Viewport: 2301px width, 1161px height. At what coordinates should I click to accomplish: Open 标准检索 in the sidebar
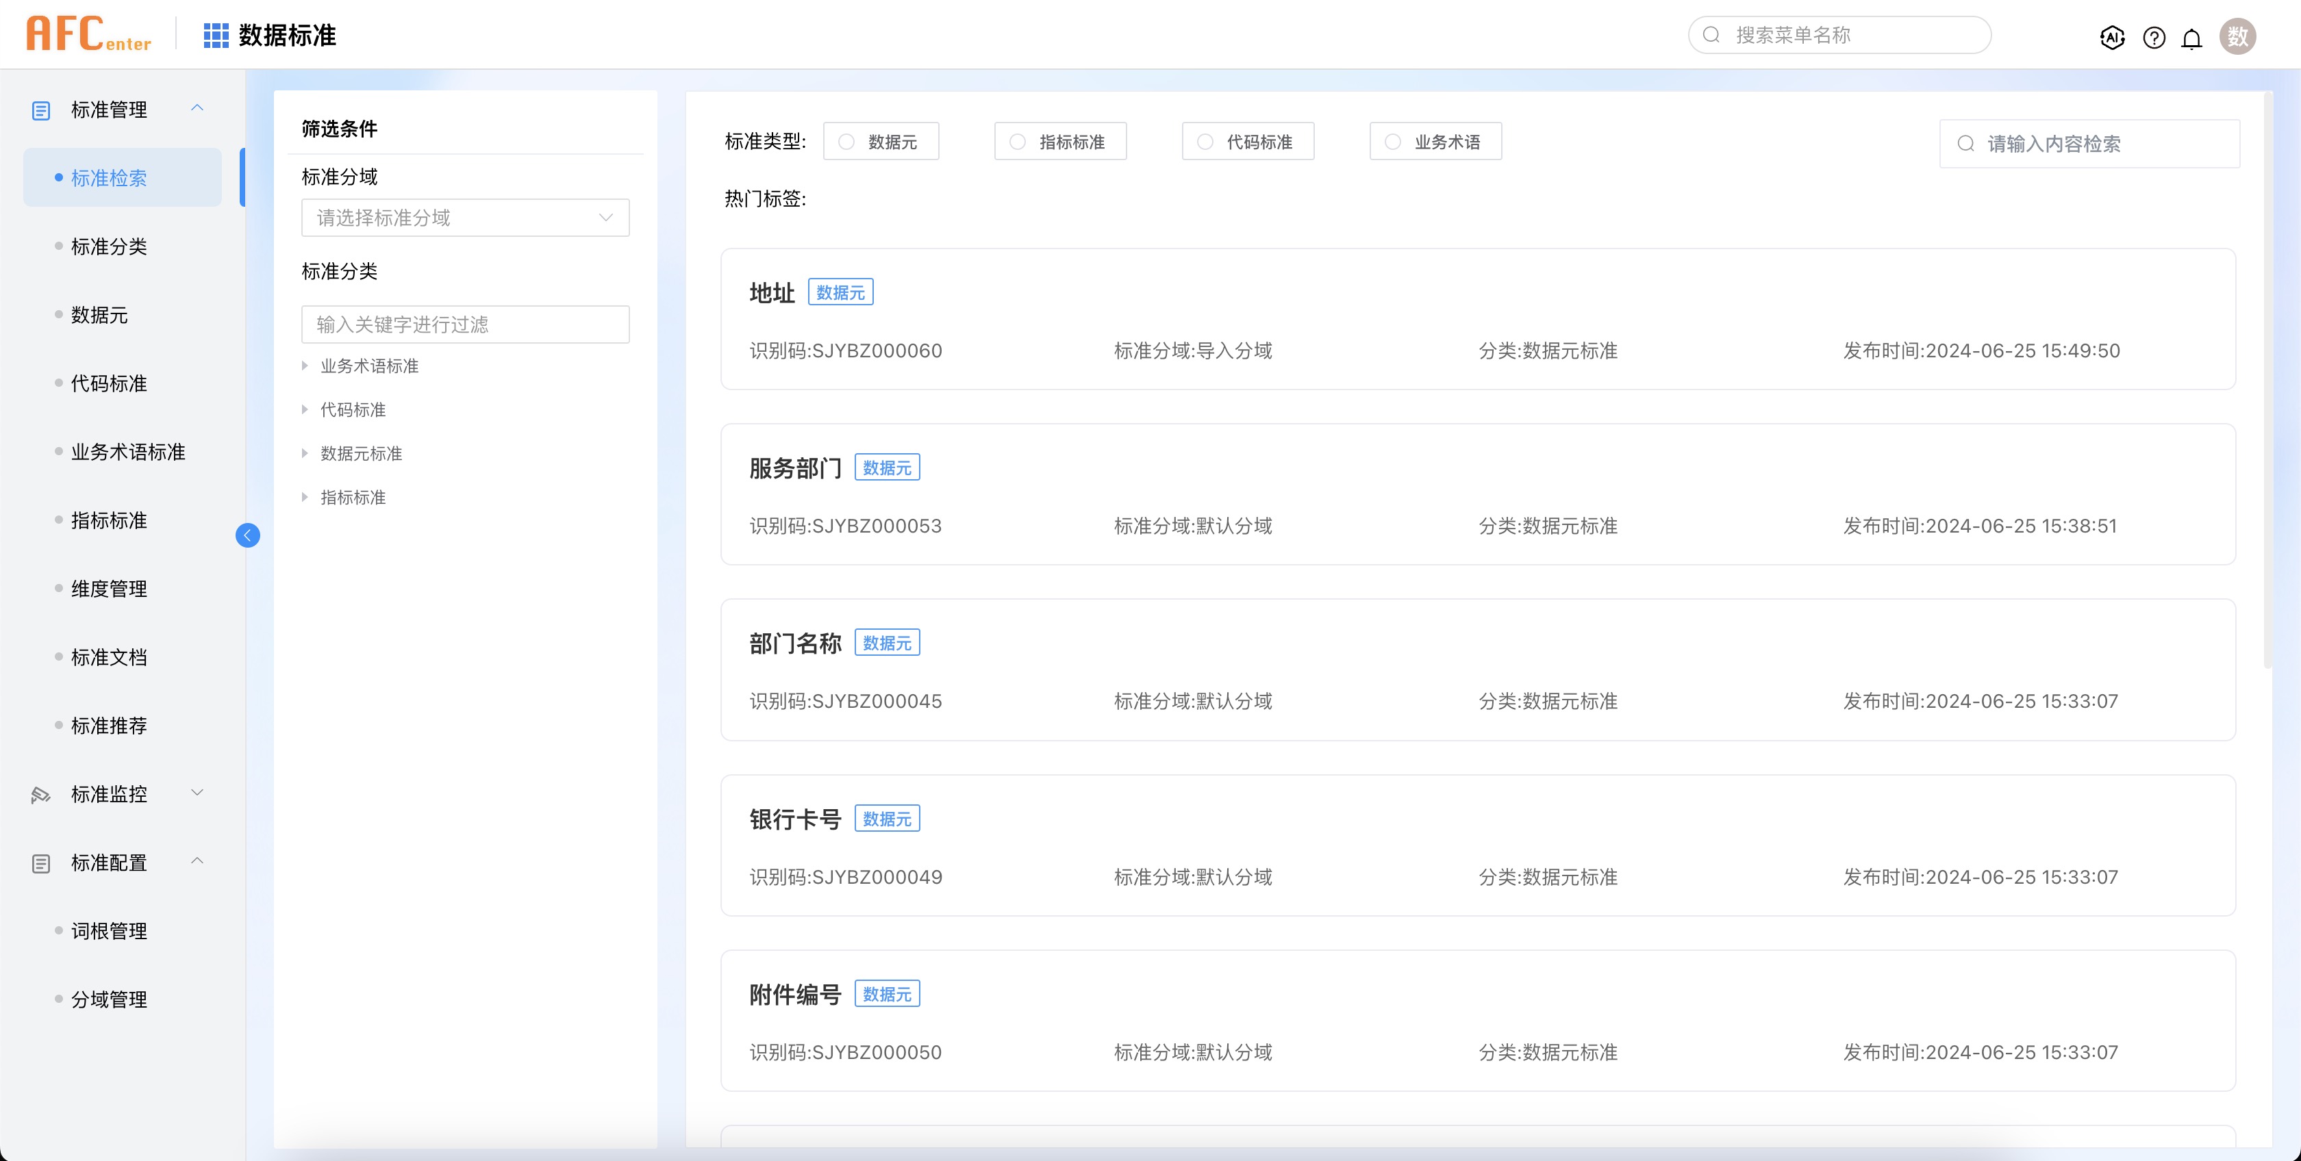pos(123,178)
